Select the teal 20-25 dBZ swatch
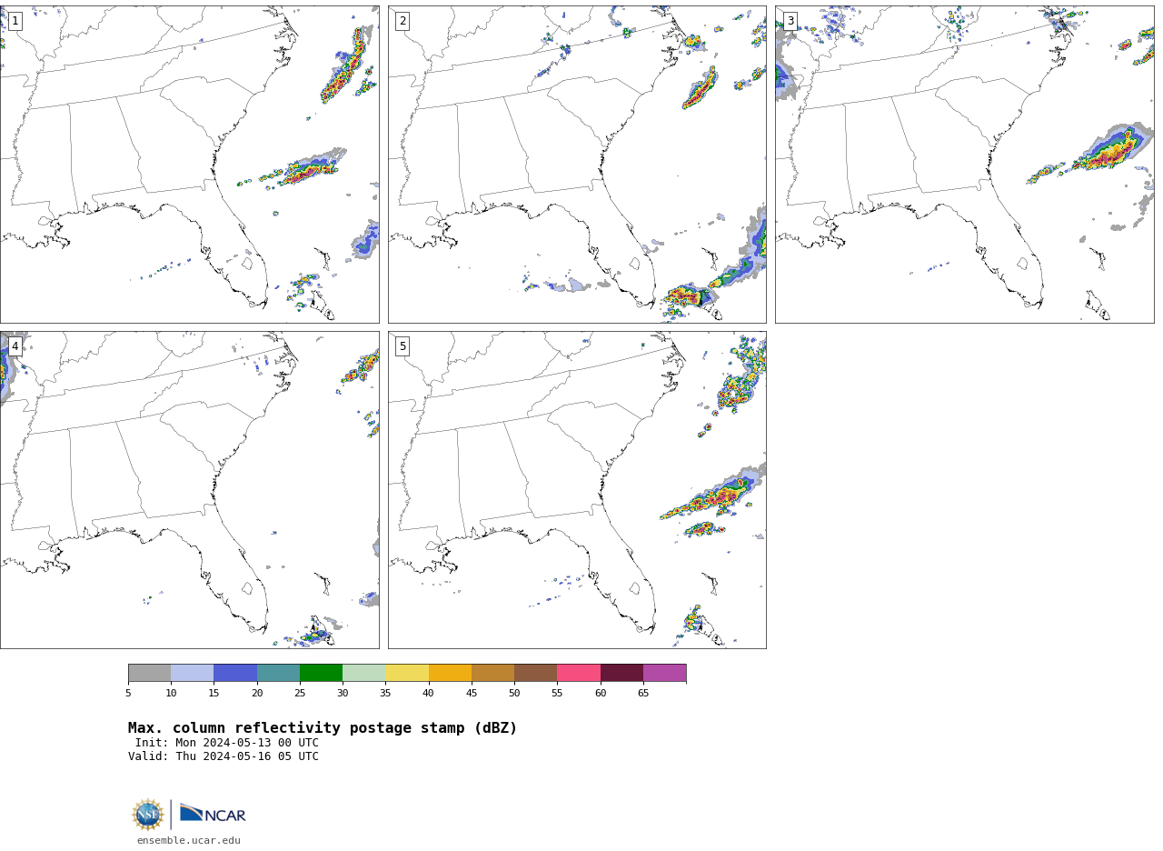The width and height of the screenshot is (1163, 851). coord(278,673)
